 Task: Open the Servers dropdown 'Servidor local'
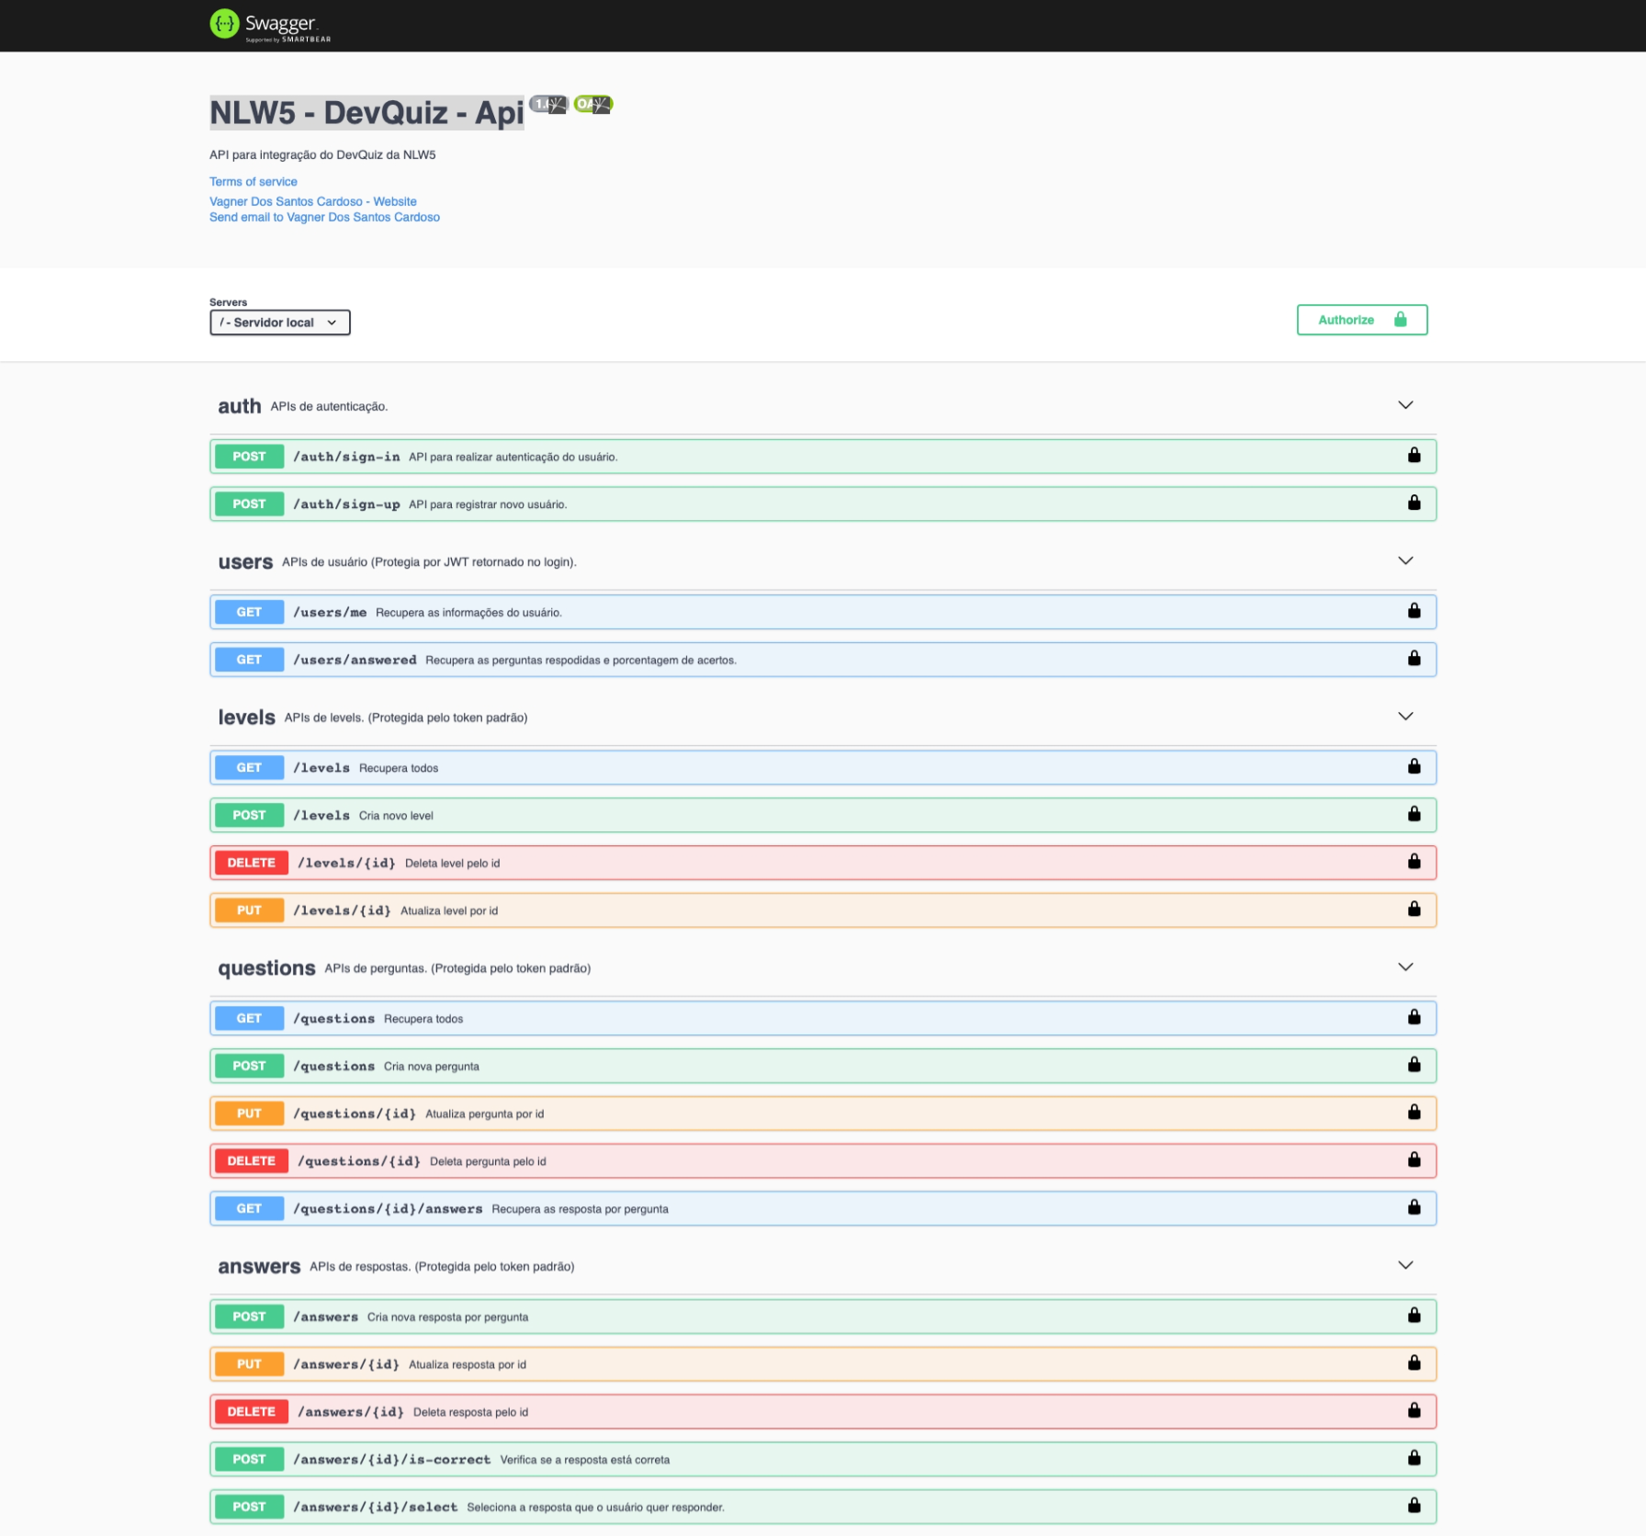pyautogui.click(x=279, y=322)
